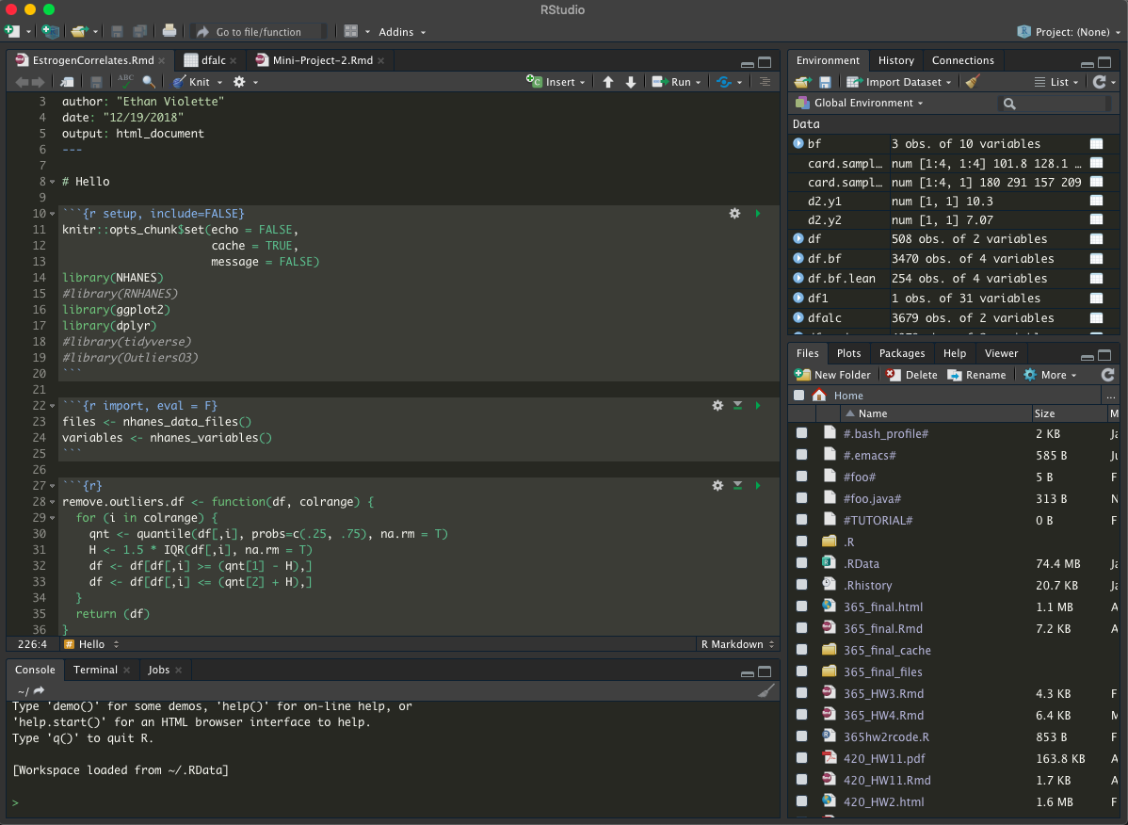Screen dimensions: 1128x825
Task: Clear console with the broom icon
Action: (766, 690)
